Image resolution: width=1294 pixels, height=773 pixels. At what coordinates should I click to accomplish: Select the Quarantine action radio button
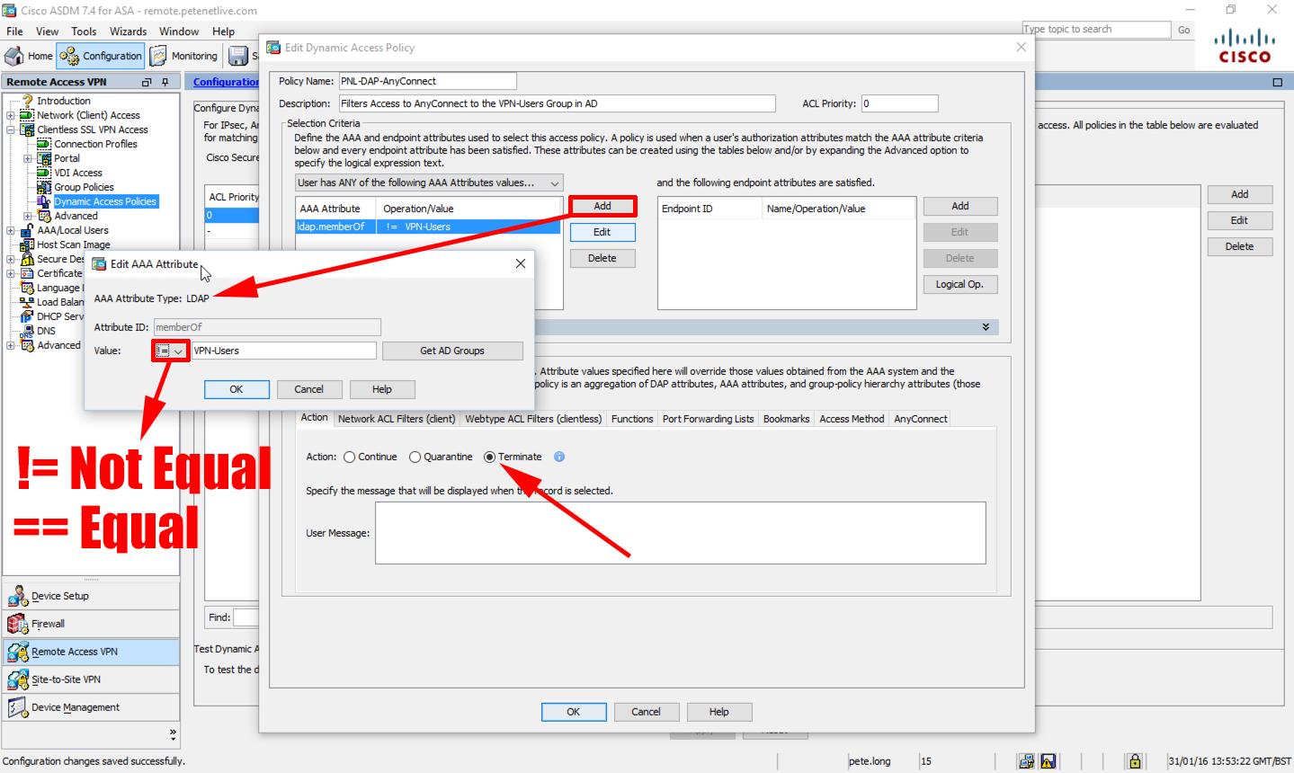click(x=415, y=457)
